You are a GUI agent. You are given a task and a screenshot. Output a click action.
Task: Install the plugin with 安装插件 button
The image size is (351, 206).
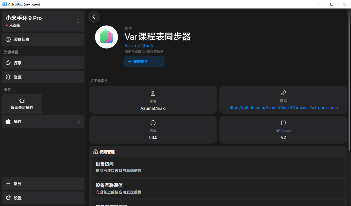[144, 62]
